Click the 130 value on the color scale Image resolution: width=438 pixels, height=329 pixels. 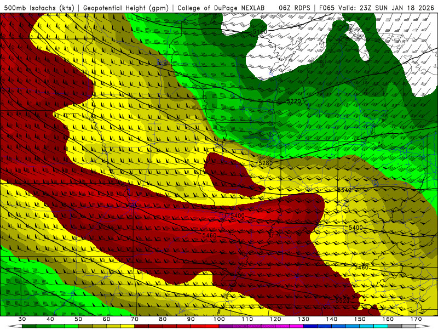coord(303,319)
